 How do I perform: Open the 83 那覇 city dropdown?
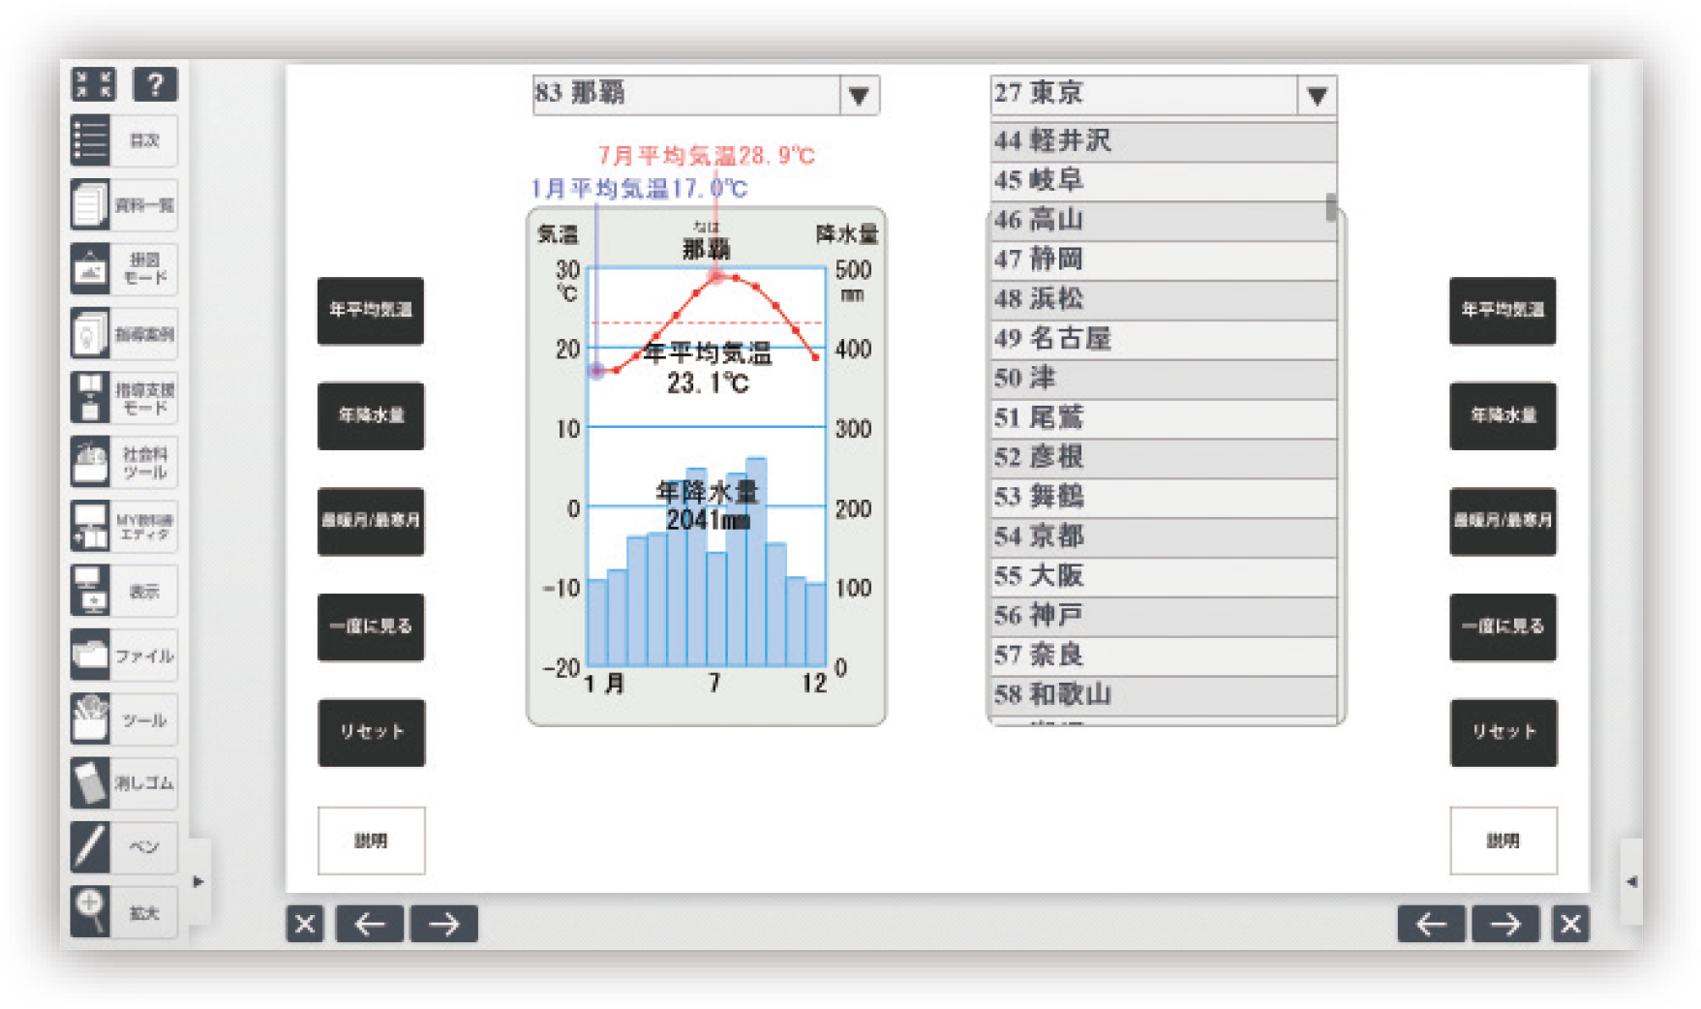[858, 96]
